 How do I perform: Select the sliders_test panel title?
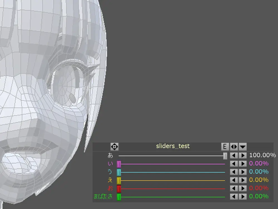click(x=173, y=146)
